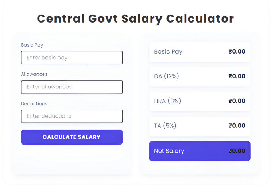Select the Basic Pay result row label

[168, 51]
